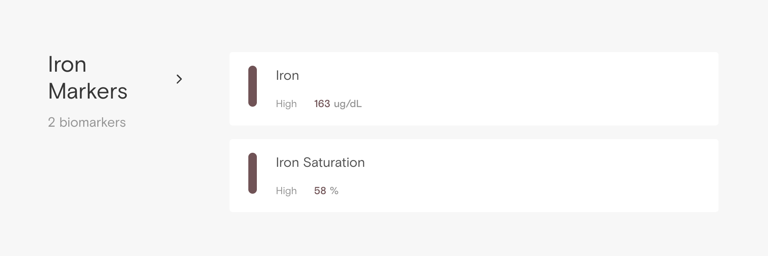Select the Iron Saturation title text
The image size is (768, 256).
click(320, 163)
